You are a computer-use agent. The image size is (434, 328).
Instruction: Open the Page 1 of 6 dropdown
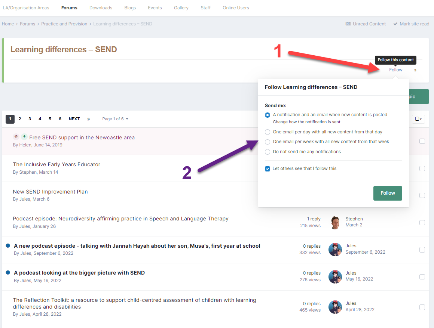pos(115,119)
